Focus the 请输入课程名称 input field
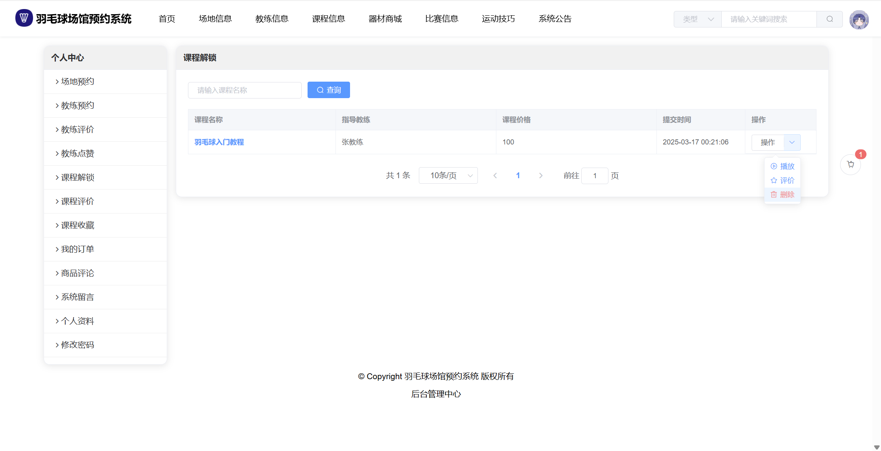Viewport: 881px width, 451px height. (245, 90)
